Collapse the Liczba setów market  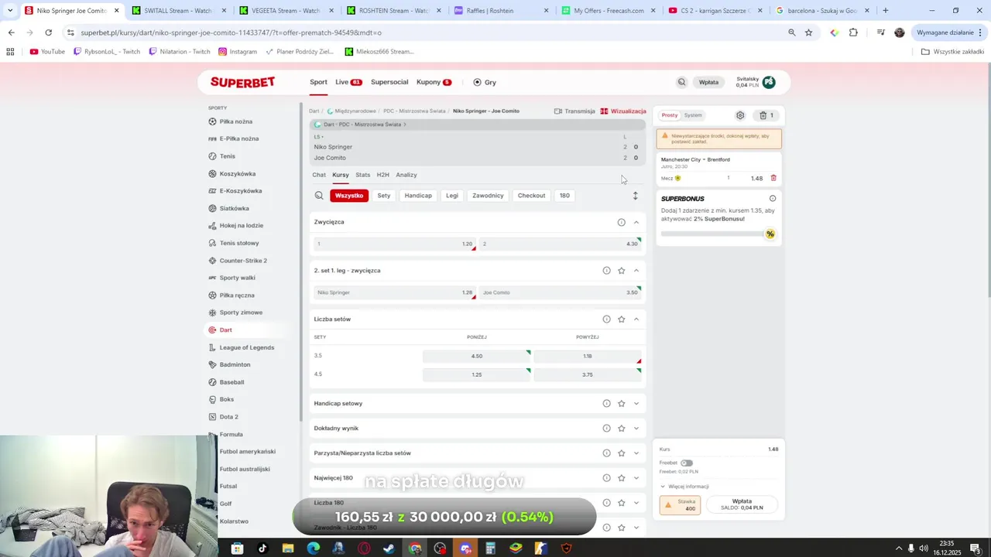[636, 320]
